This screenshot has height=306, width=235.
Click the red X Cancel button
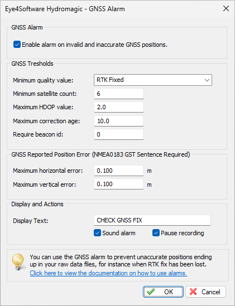coord(205,292)
